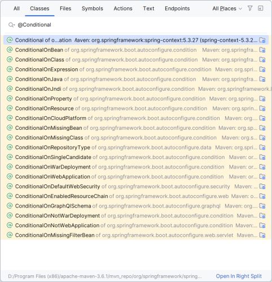Viewport: 272px width, 282px height.
Task: Click library folder icon on ConditionalOnClass row
Action: (x=262, y=60)
